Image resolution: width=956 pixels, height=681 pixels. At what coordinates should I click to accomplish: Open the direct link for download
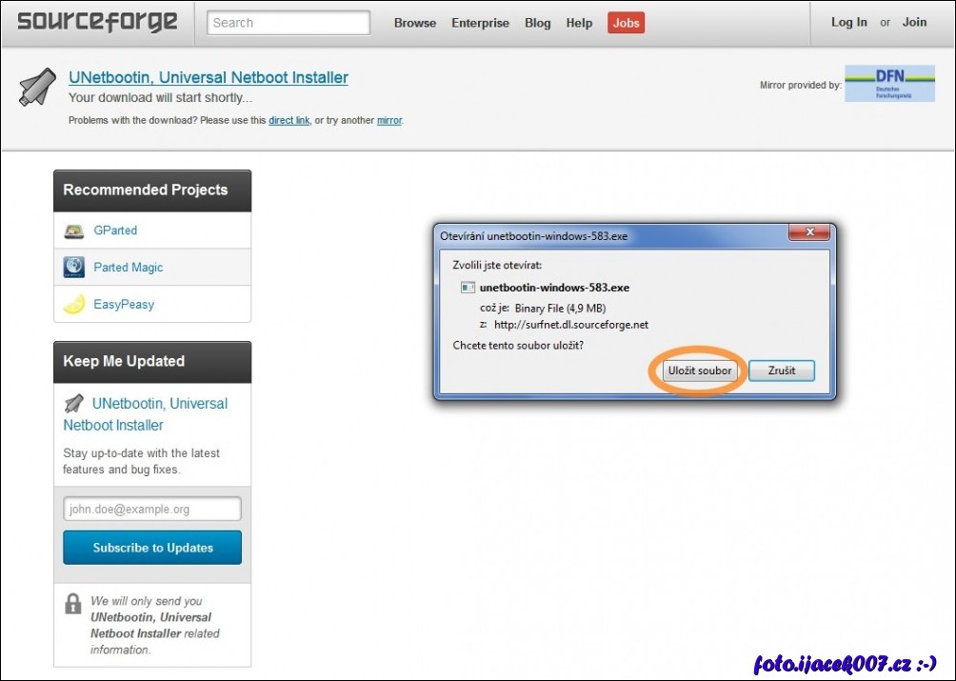click(x=289, y=121)
